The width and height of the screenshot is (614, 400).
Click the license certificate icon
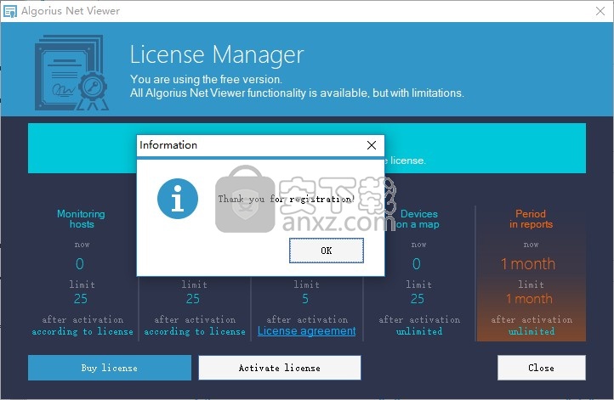[x=71, y=73]
